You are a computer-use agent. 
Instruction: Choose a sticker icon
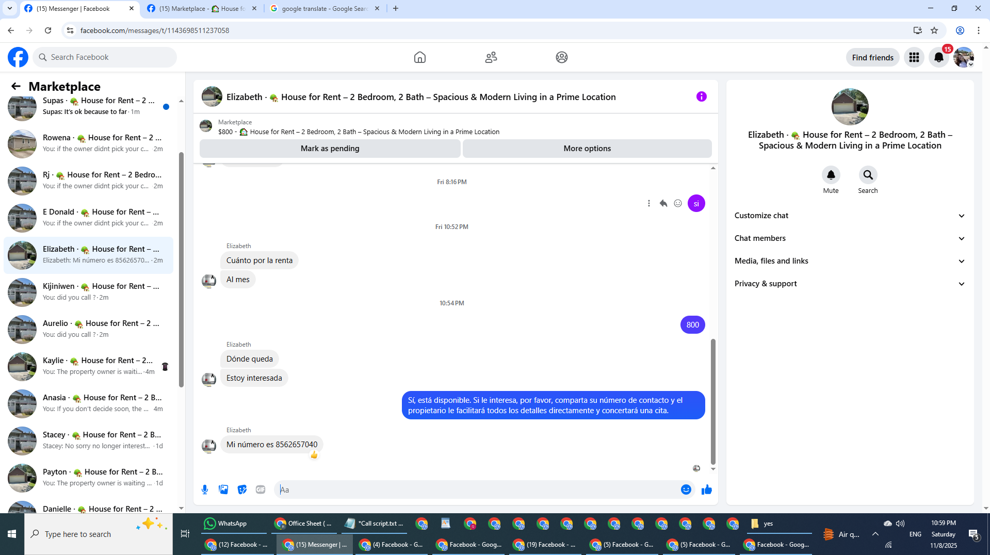pyautogui.click(x=242, y=489)
